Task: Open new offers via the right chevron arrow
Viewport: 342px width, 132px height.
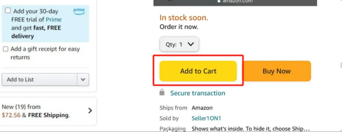Action: (90, 111)
